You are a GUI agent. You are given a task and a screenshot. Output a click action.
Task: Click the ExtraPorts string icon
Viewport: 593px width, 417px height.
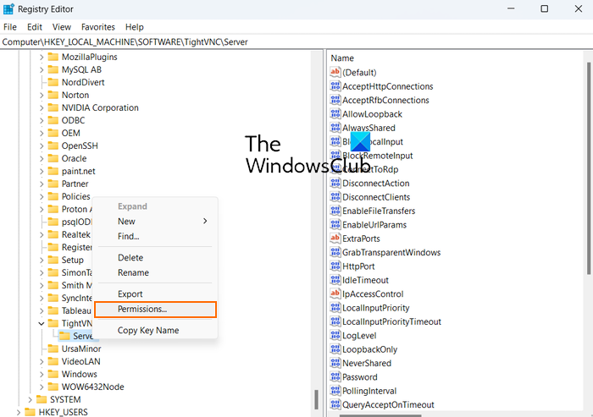[x=335, y=239]
